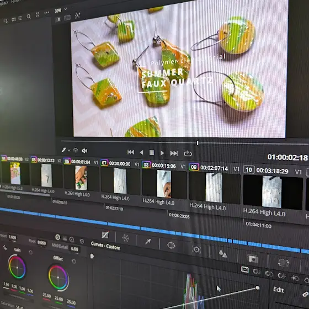Select the Custom curves mode icon
This screenshot has width=309, height=309.
[x=245, y=269]
